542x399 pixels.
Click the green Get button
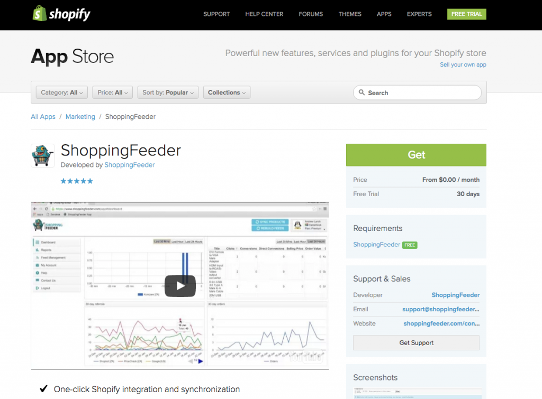pyautogui.click(x=416, y=155)
